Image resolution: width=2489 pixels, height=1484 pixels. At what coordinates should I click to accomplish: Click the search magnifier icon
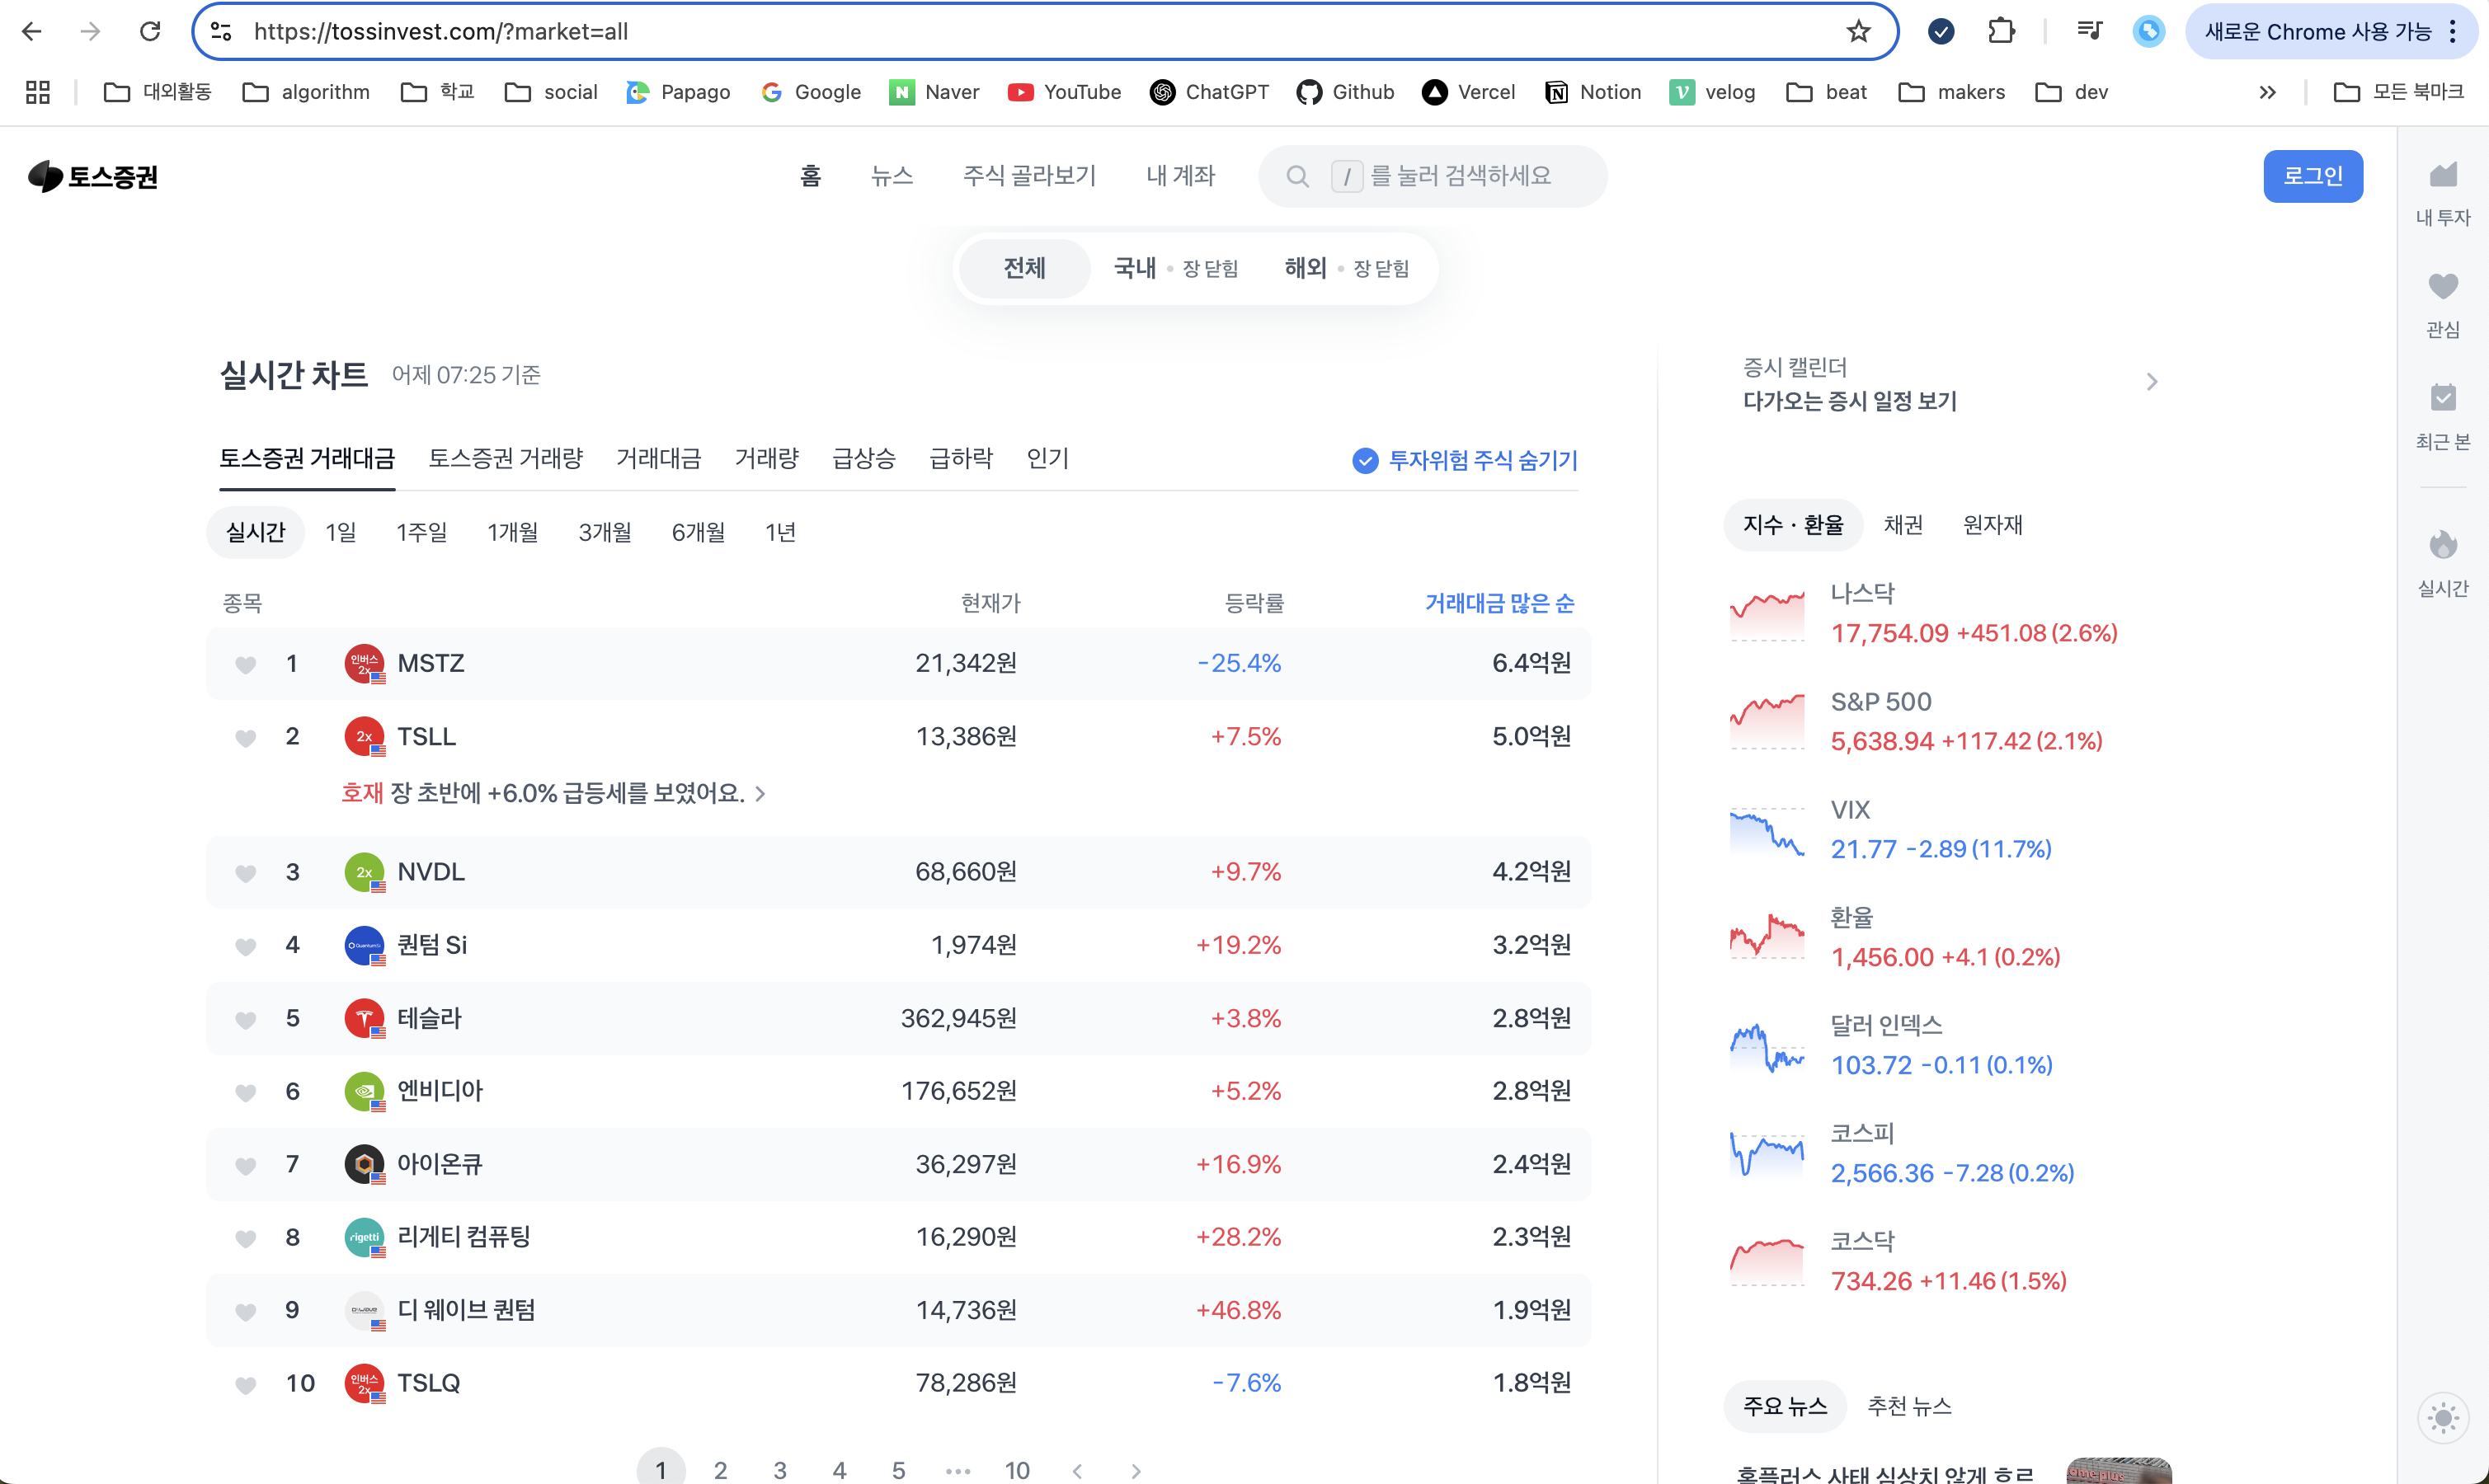point(1297,176)
